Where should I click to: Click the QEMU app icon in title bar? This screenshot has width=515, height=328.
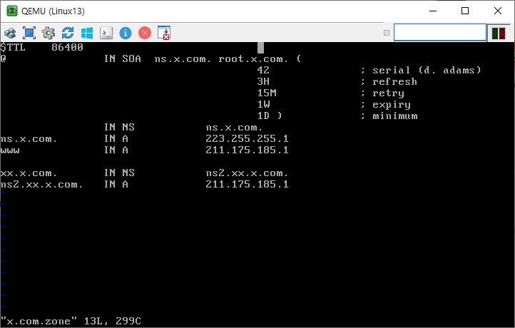click(x=12, y=11)
